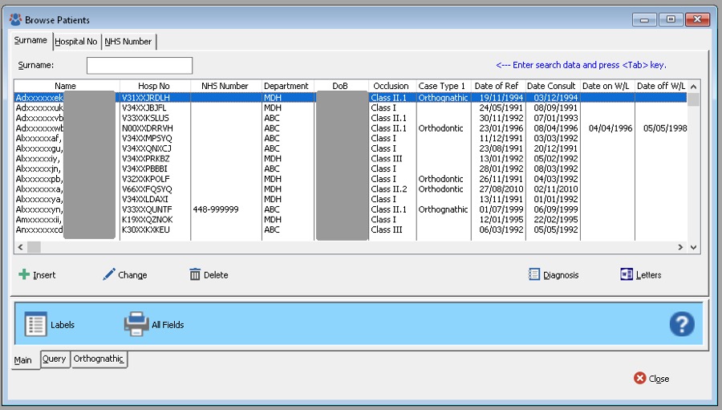
Task: Select patient row with Hosp No N00XXDRRVH
Action: click(x=147, y=128)
